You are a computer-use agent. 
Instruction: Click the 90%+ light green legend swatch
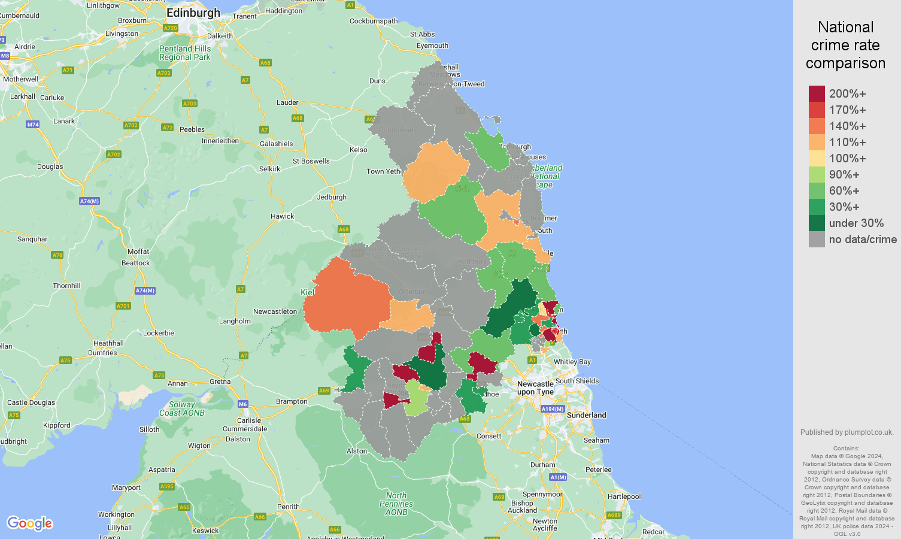pyautogui.click(x=817, y=175)
